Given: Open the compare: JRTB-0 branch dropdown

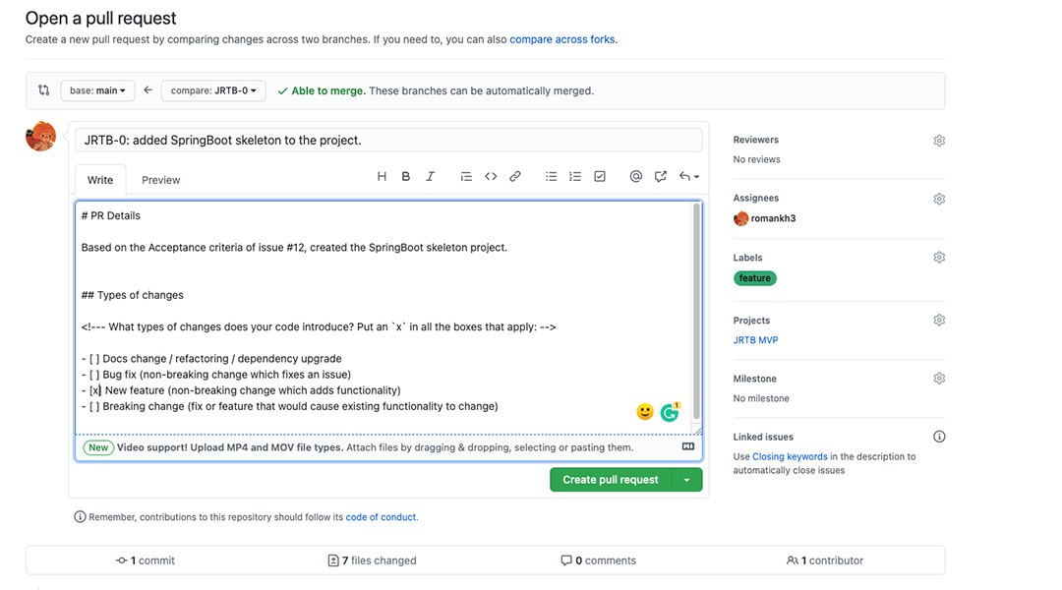Looking at the screenshot, I should tap(213, 90).
